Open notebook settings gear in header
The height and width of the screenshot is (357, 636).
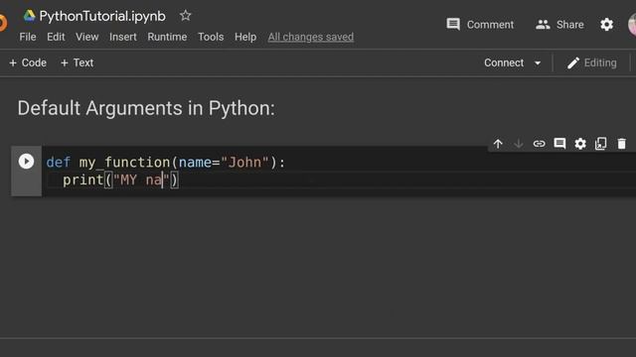pyautogui.click(x=606, y=25)
